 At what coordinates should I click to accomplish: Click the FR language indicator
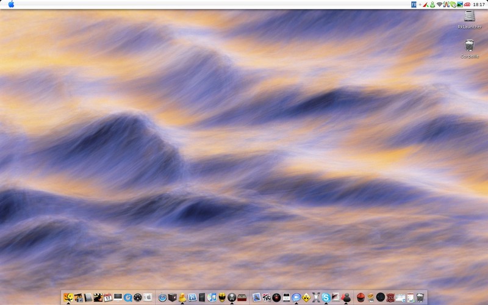coord(414,4)
